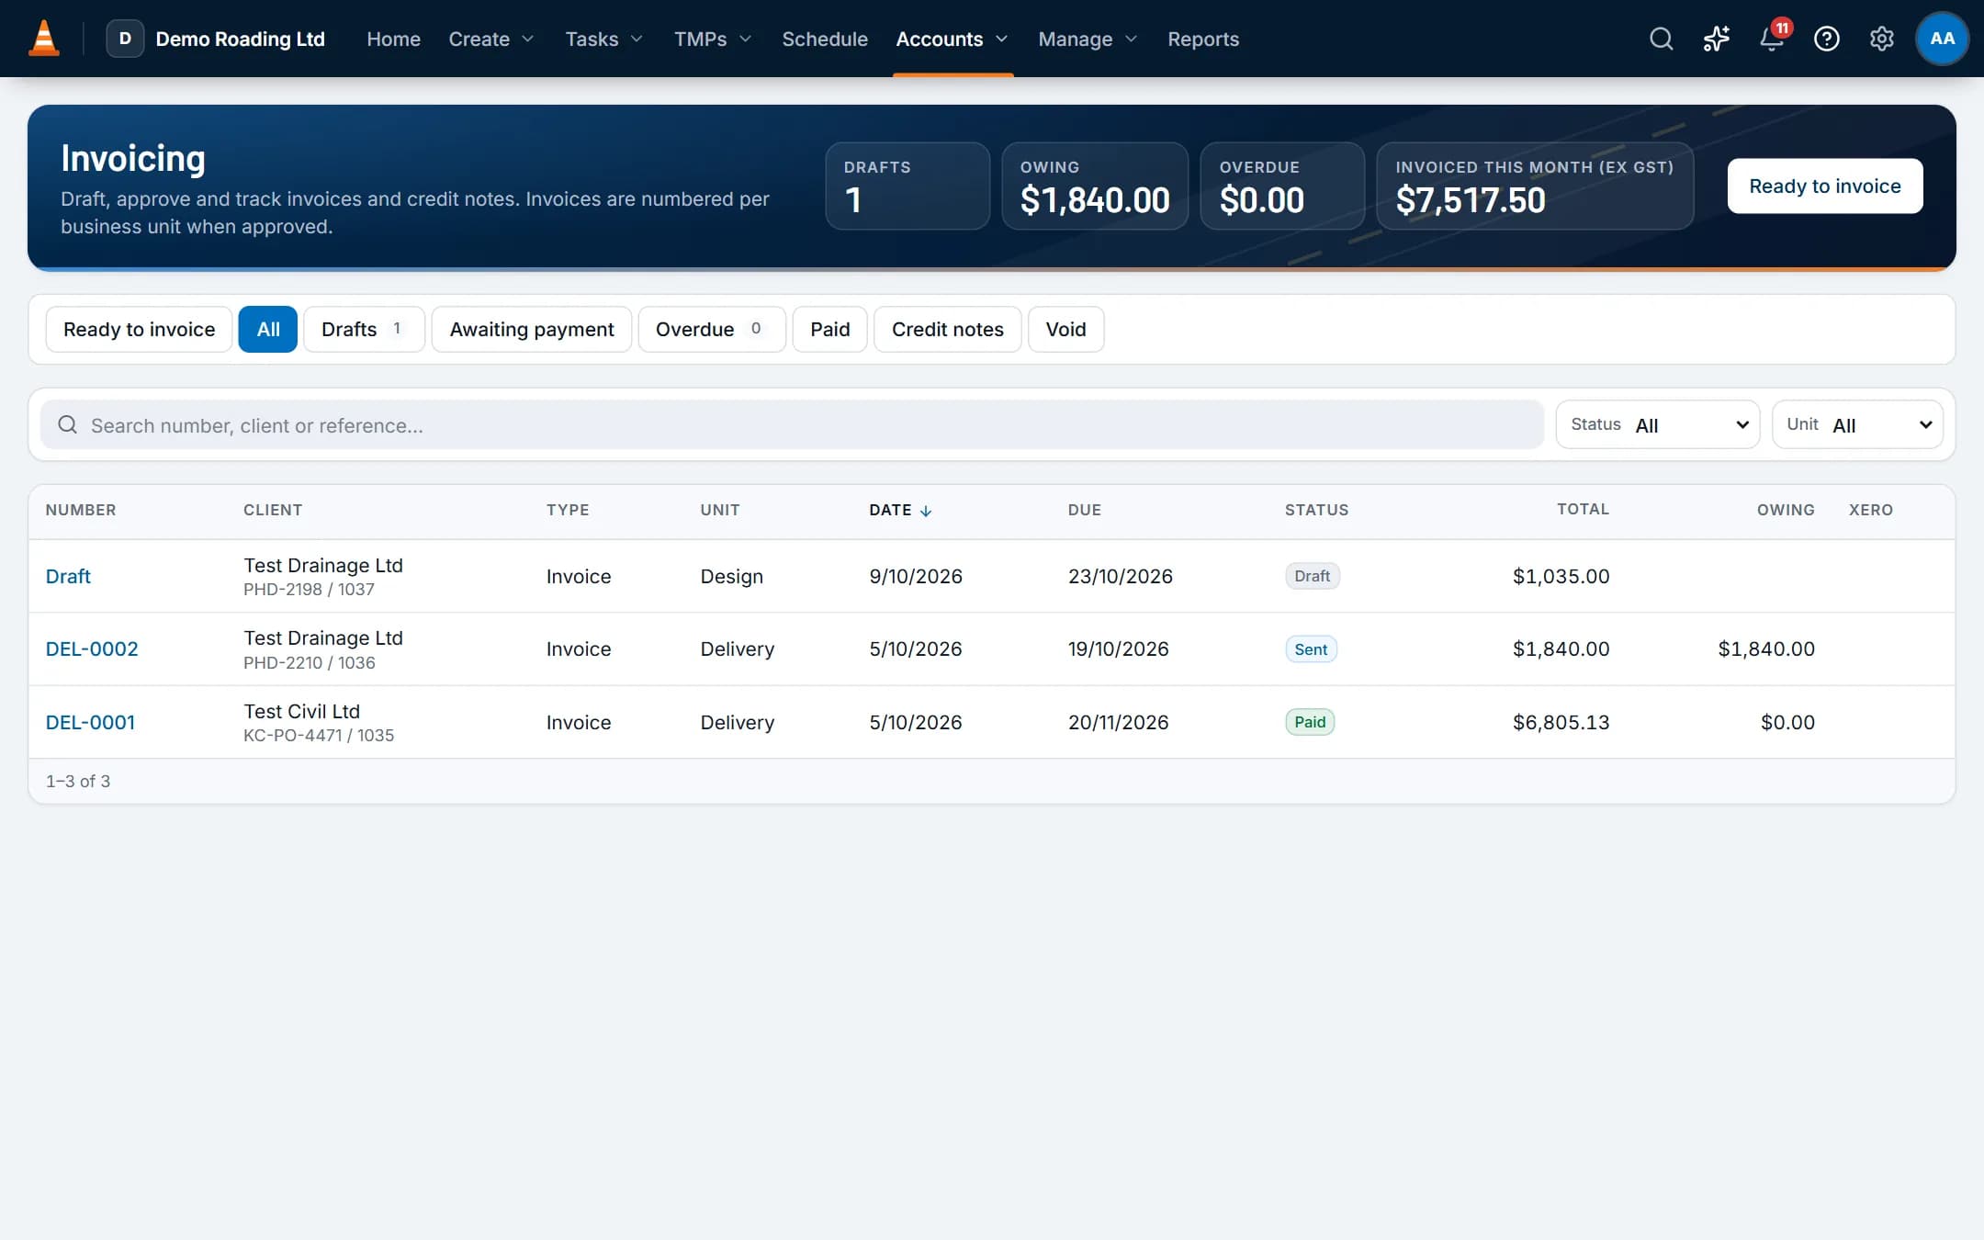Open invoice DEL-0002

coord(92,648)
